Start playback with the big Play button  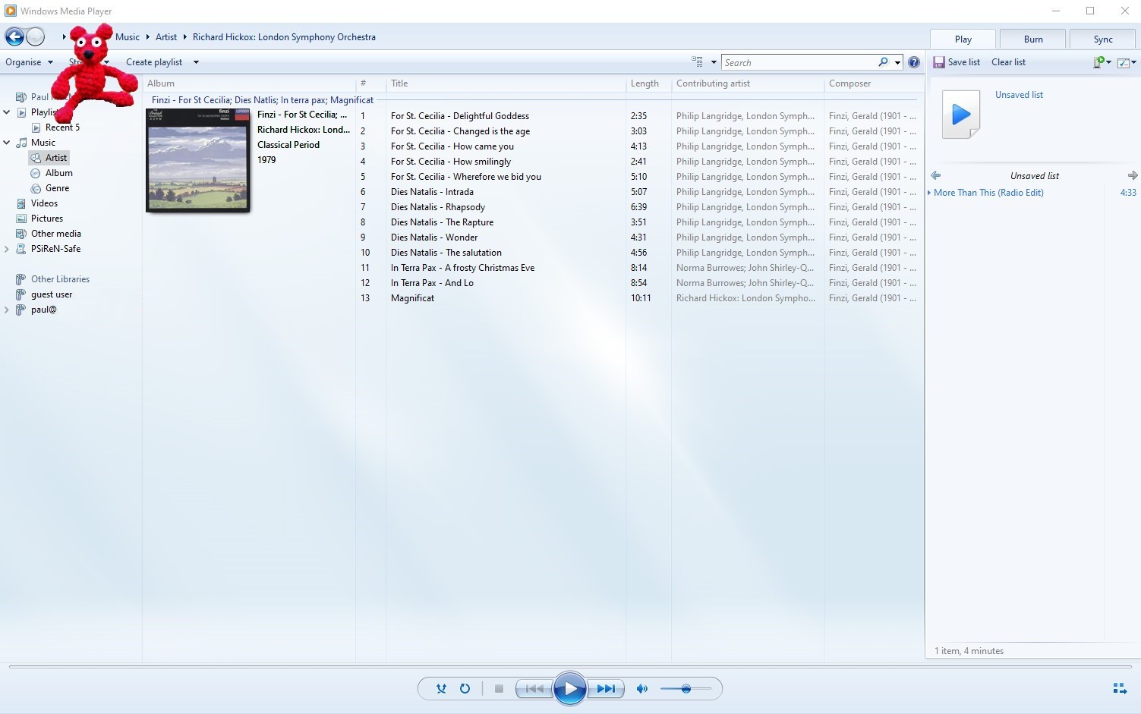pos(570,689)
